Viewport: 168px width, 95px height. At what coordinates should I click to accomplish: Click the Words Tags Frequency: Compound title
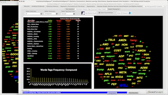(x=59, y=70)
